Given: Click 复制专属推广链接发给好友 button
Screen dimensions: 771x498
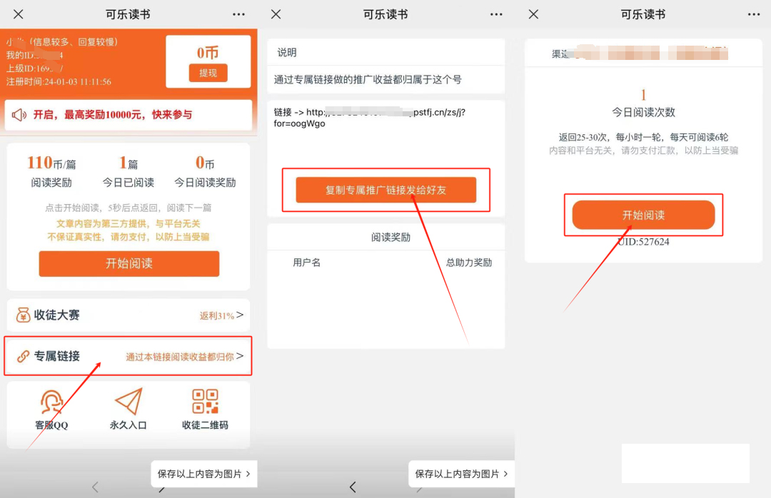Looking at the screenshot, I should pos(385,190).
